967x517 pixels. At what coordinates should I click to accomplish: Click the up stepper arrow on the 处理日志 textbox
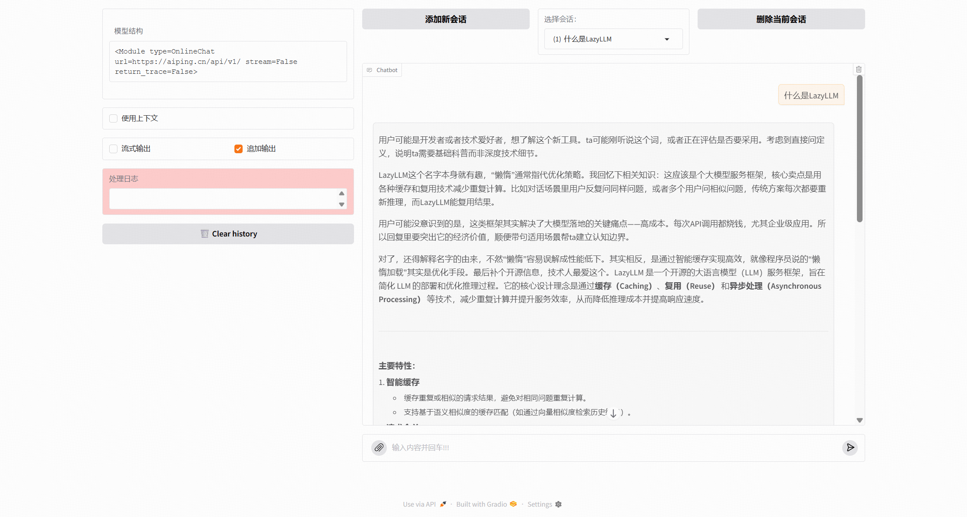coord(341,193)
